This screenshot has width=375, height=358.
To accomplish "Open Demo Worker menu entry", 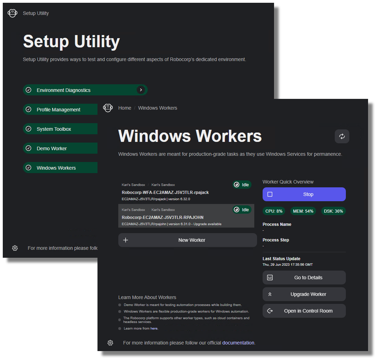I will tap(60, 148).
